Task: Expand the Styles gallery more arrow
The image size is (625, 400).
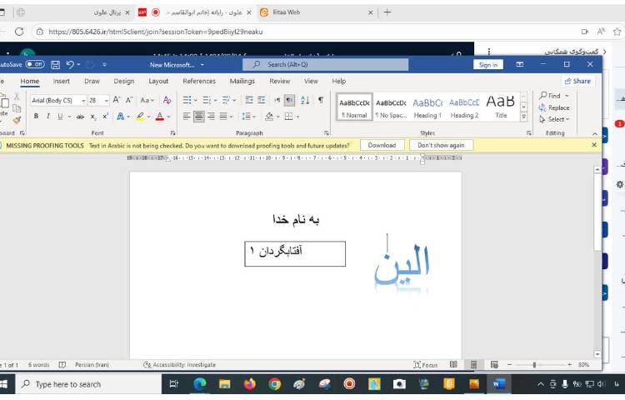Action: tap(524, 117)
